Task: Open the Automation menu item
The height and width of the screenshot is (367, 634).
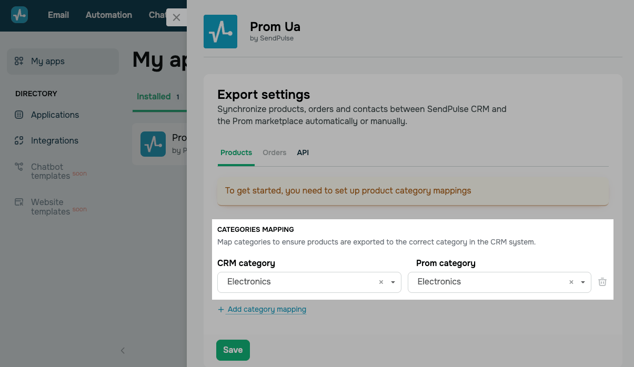Action: pyautogui.click(x=109, y=15)
